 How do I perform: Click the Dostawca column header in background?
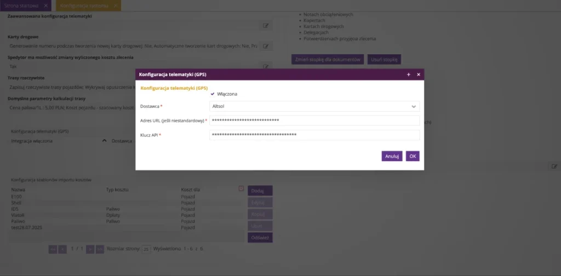122,141
